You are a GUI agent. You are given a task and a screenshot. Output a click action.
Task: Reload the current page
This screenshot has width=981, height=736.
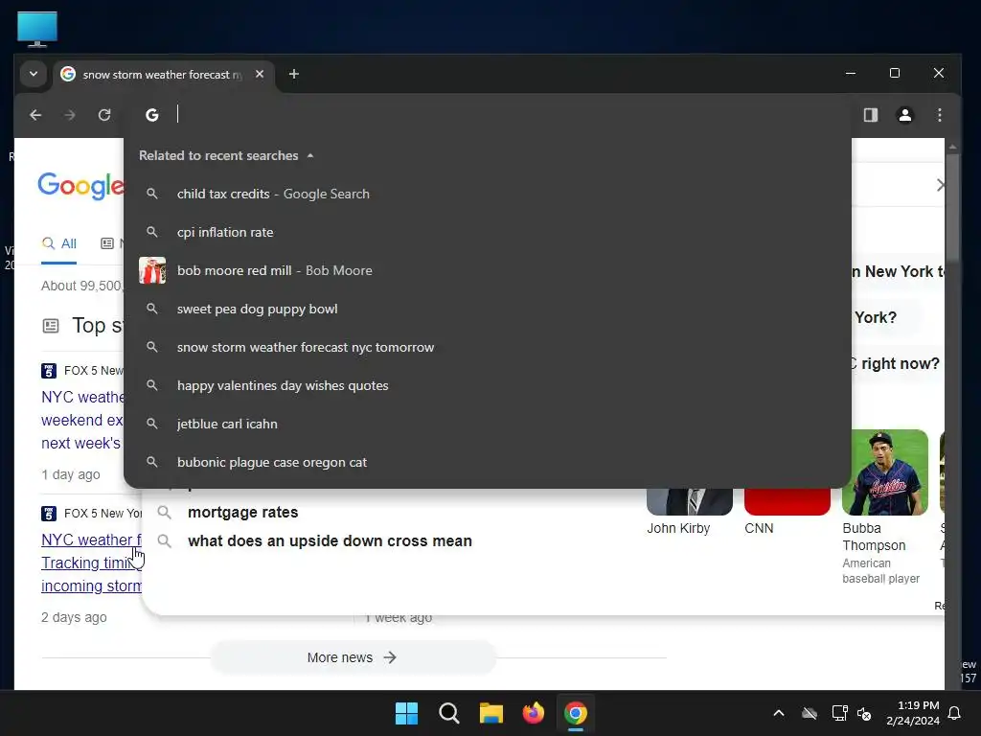[104, 115]
